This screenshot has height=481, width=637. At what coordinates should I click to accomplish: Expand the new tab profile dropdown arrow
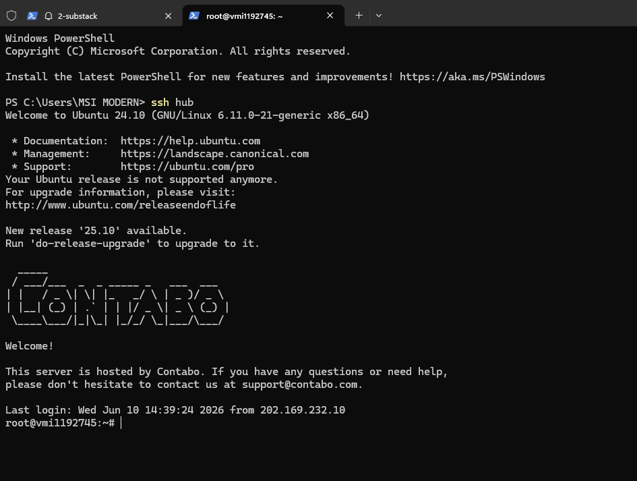pos(379,16)
